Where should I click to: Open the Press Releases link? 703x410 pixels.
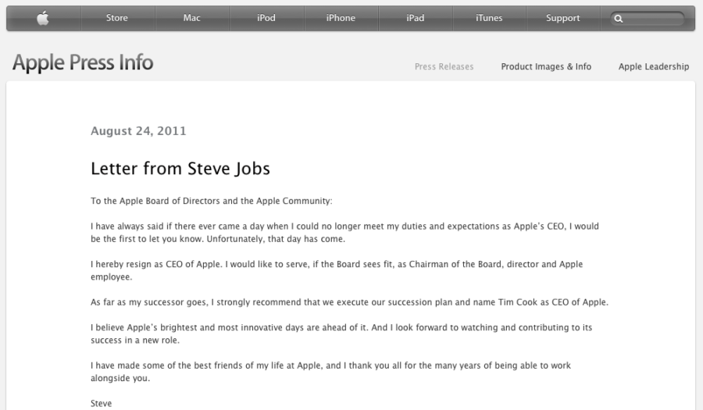coord(444,66)
